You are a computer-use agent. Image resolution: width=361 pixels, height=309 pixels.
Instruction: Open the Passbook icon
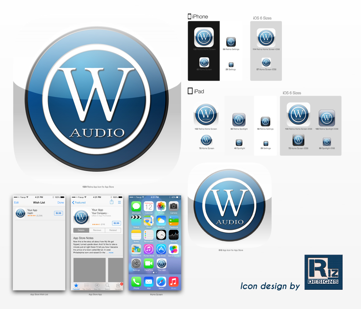pyautogui.click(x=174, y=221)
